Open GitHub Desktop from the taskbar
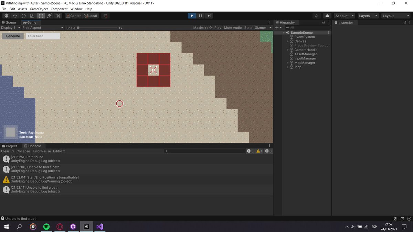The image size is (413, 232). [x=73, y=227]
